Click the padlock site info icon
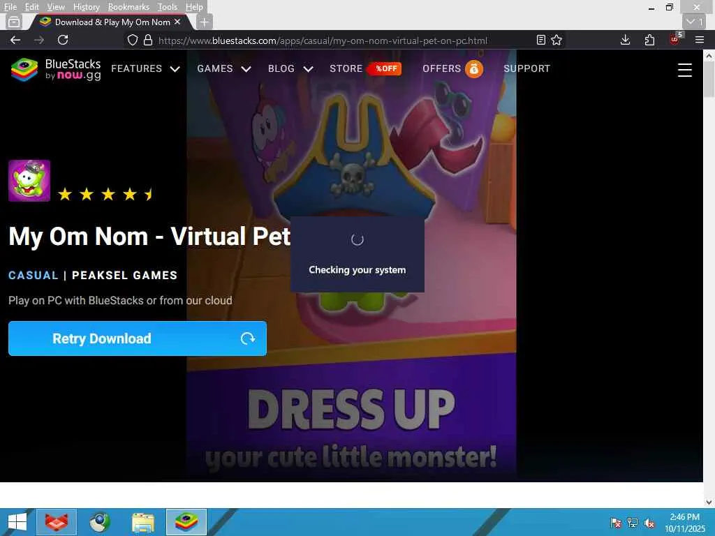This screenshot has width=715, height=536. (148, 40)
